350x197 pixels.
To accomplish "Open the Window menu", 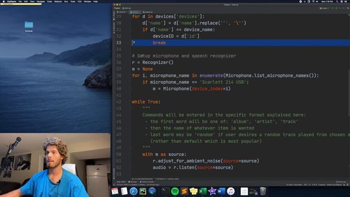I will point(87,1).
